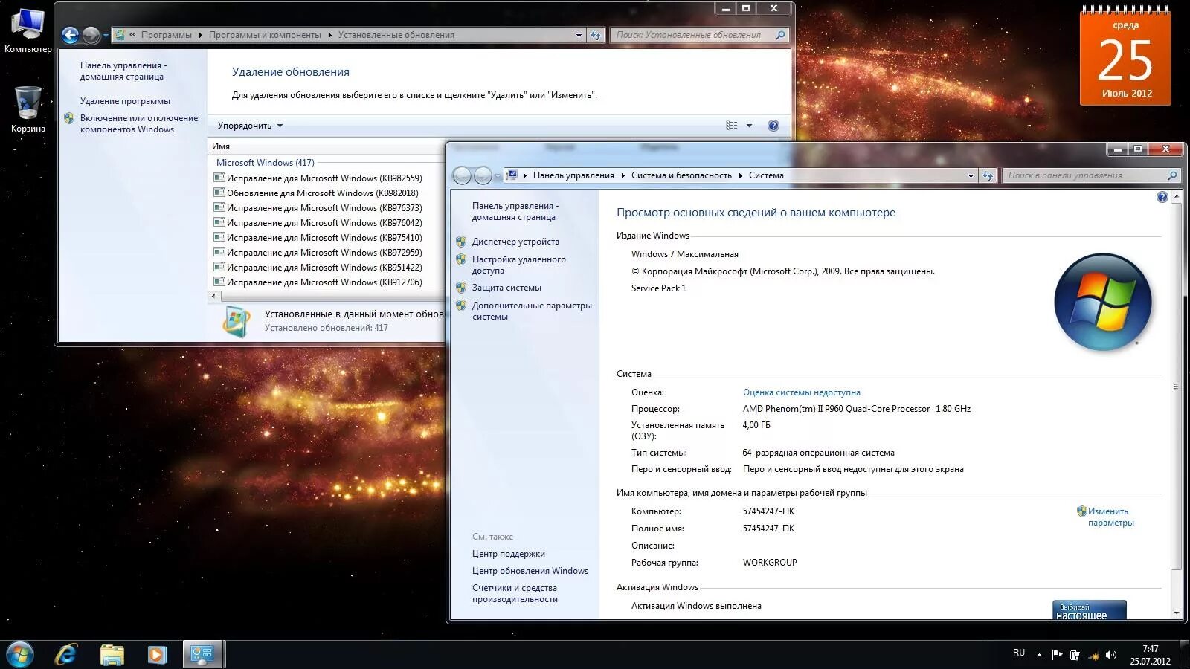Click the back arrow in updates window

point(70,35)
